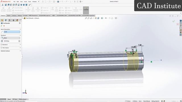This screenshot has height=102, width=182.
Task: Click the Hide/Show Items eye icon
Action: pos(106,18)
